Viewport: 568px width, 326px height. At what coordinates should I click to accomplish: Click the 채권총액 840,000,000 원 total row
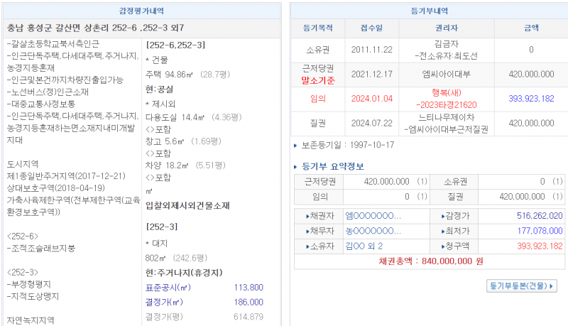430,261
